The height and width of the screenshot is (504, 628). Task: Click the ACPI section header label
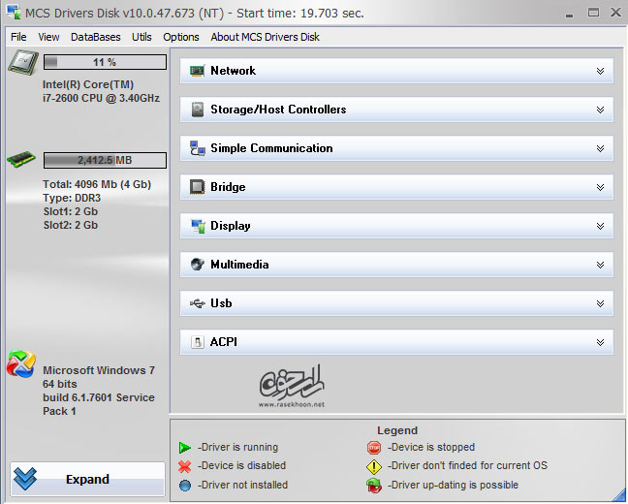click(x=224, y=342)
